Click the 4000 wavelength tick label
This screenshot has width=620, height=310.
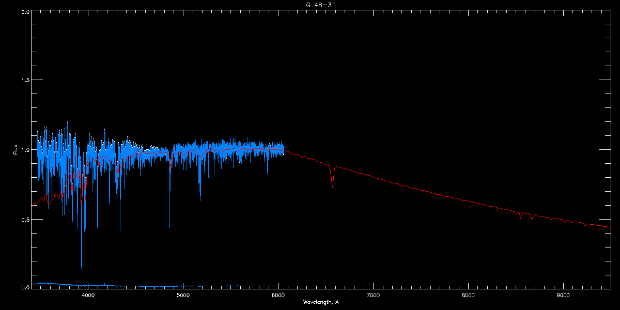point(88,296)
